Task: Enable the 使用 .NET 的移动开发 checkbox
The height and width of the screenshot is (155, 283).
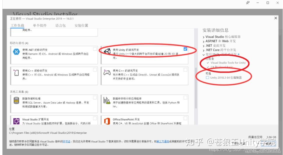Action: coord(95,49)
